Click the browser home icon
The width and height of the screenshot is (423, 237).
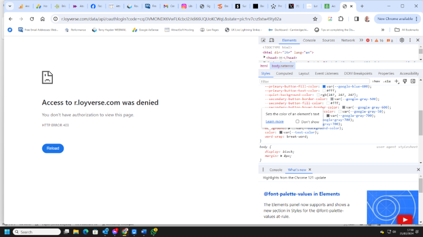(x=43, y=19)
